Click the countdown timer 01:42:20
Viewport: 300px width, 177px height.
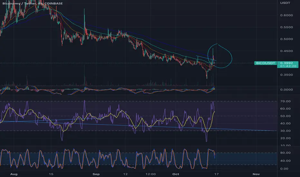288,66
